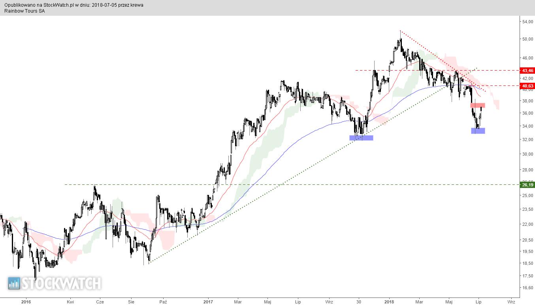Click the Cze month label on time axis

point(100,302)
